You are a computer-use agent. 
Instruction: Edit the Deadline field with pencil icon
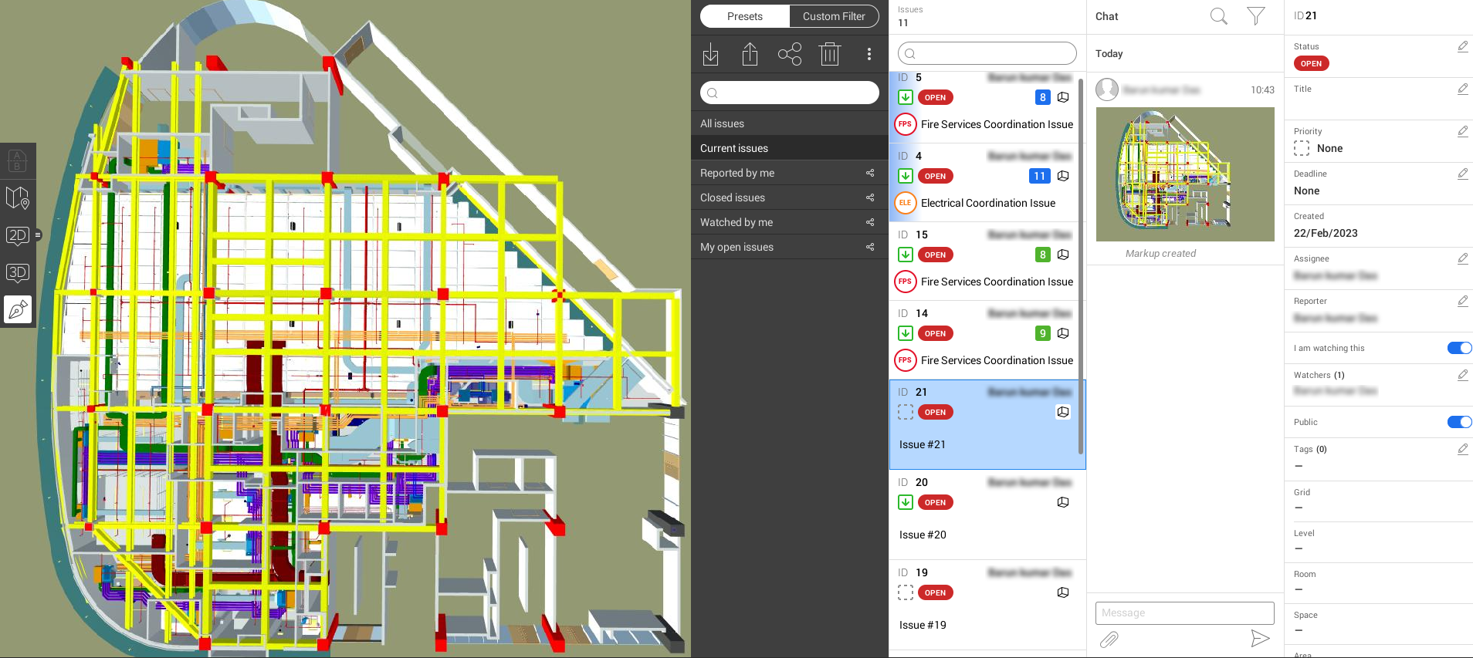pyautogui.click(x=1462, y=174)
